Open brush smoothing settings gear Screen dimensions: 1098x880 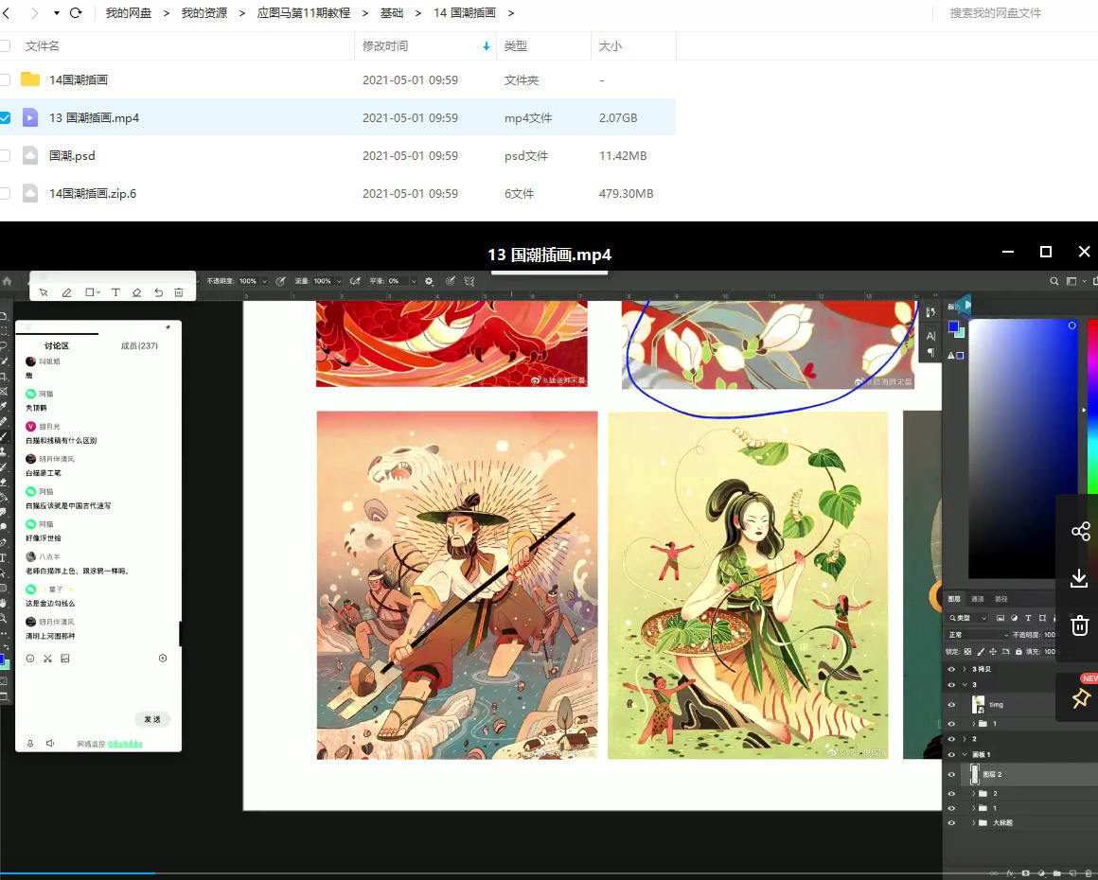click(x=429, y=281)
